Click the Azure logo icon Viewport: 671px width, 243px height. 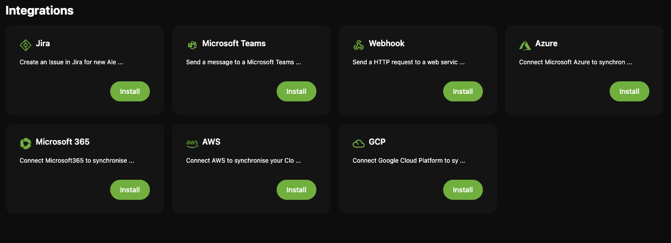(x=525, y=45)
